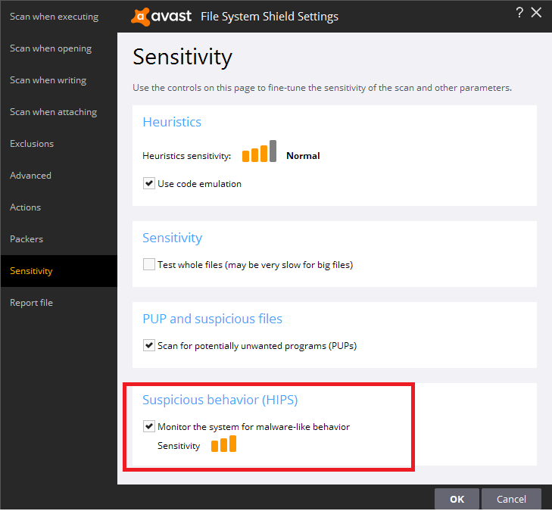The width and height of the screenshot is (552, 511).
Task: Confirm settings with the OK button
Action: point(457,499)
